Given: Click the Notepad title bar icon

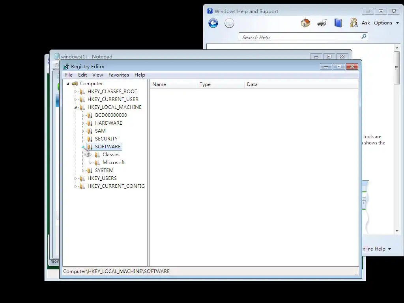Looking at the screenshot, I should coord(57,56).
